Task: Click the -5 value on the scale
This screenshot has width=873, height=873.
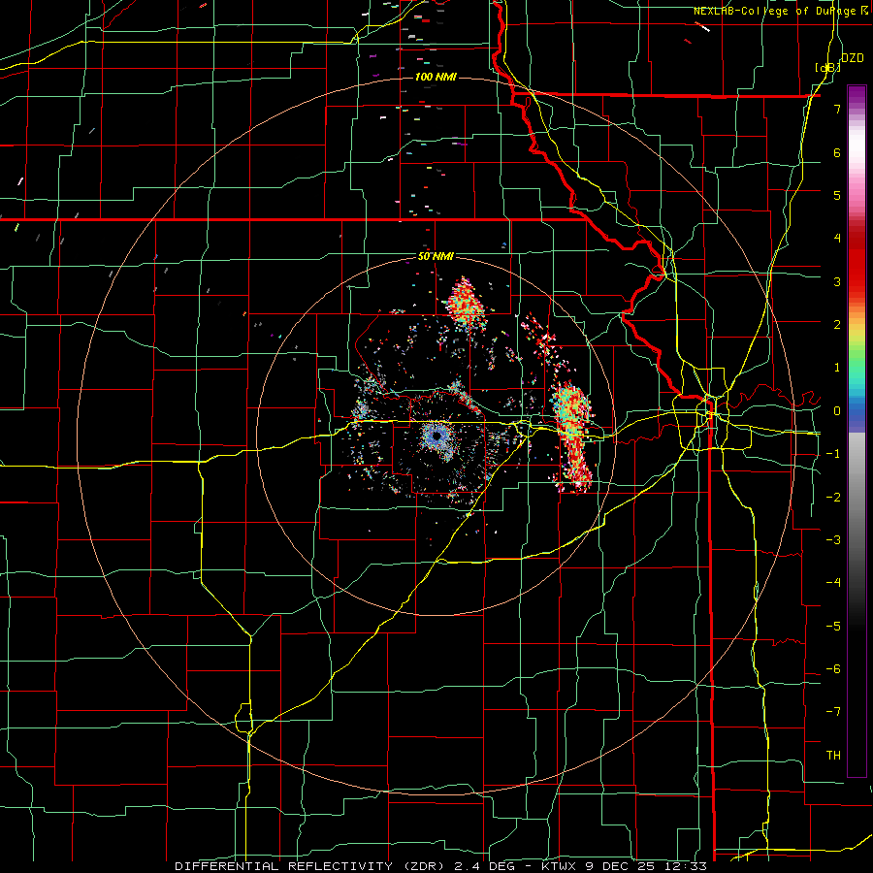Action: pos(833,626)
